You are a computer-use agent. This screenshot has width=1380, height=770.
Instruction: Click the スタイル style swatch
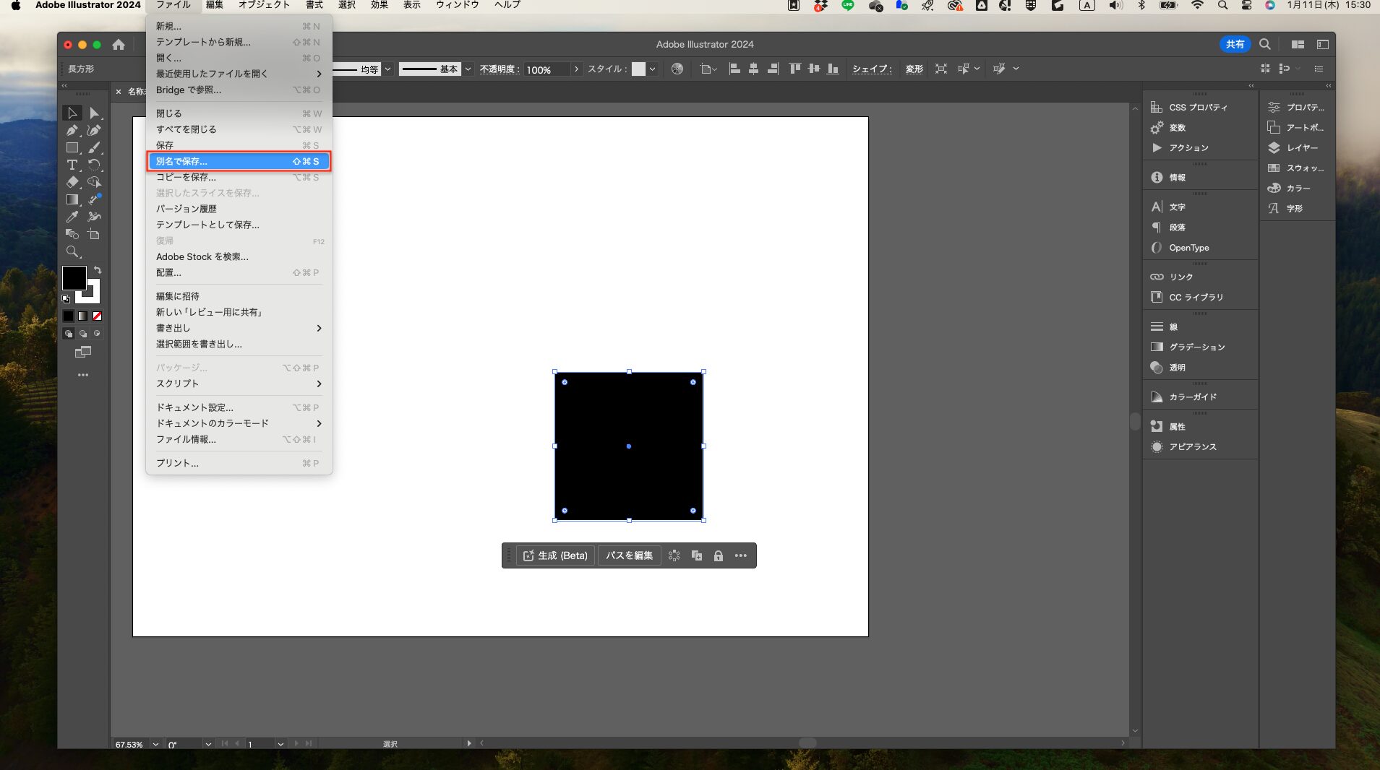click(638, 69)
